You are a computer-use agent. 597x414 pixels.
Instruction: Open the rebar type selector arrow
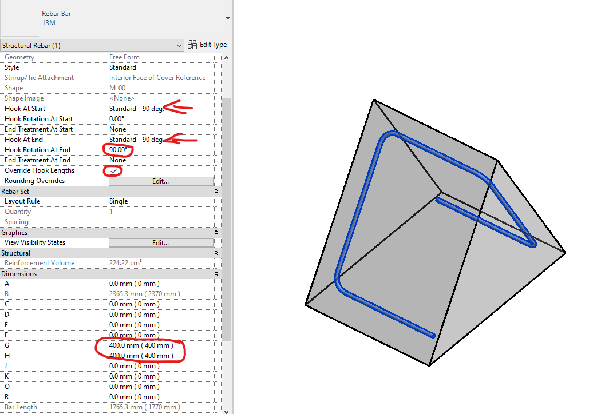point(228,18)
